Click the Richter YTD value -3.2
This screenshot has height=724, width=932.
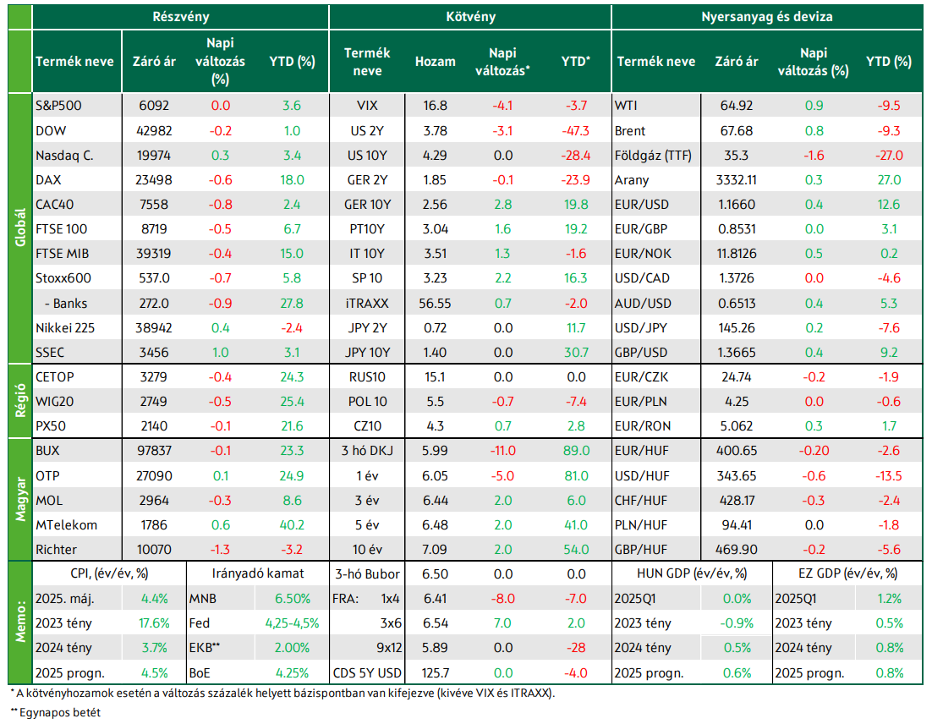(x=292, y=549)
